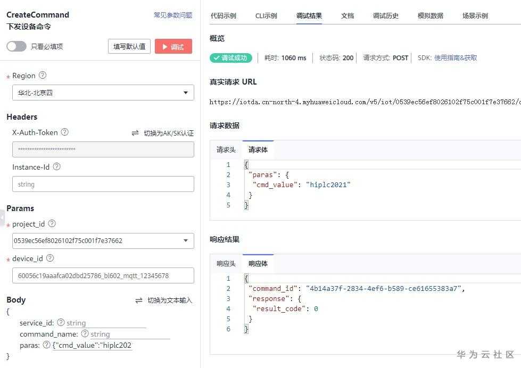
Task: Open the 请求头 tab
Action: coord(226,150)
